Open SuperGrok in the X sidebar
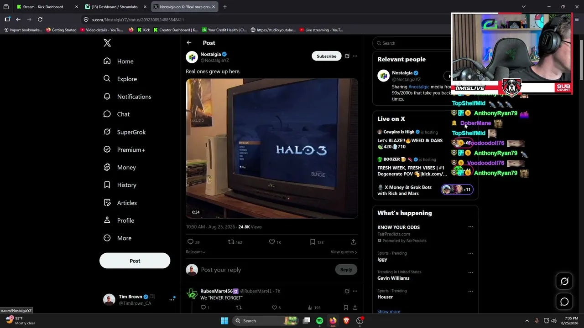584x328 pixels. 125,132
